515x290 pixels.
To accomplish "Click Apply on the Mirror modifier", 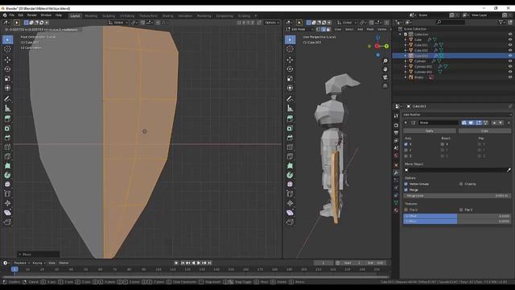I will pos(429,130).
